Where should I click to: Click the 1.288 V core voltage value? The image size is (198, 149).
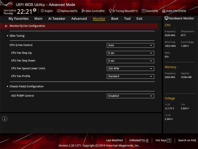[185, 46]
